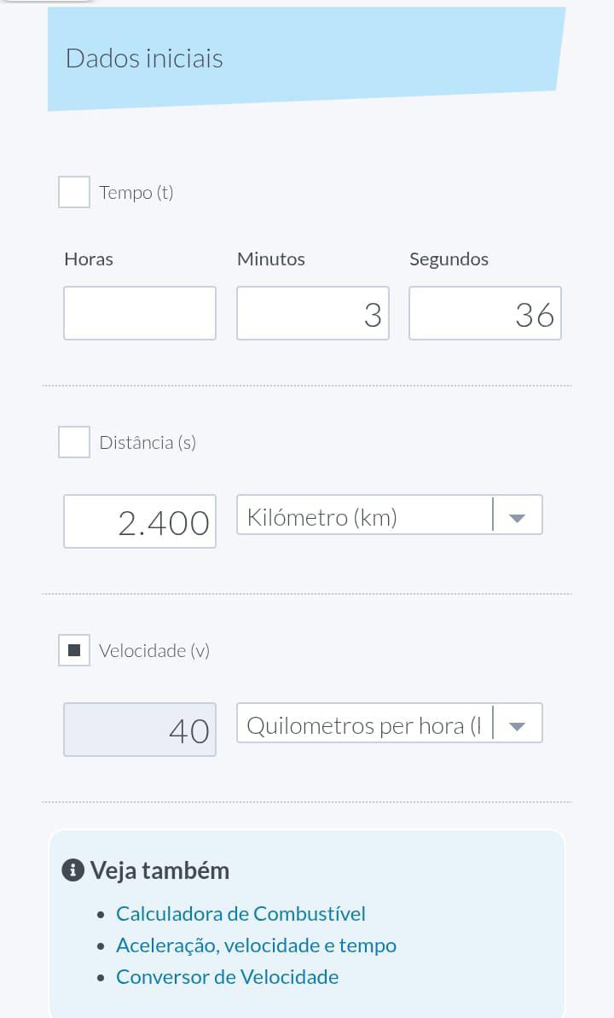Click the Distância (s) label text
Viewport: 614px width, 1018px height.
point(148,442)
